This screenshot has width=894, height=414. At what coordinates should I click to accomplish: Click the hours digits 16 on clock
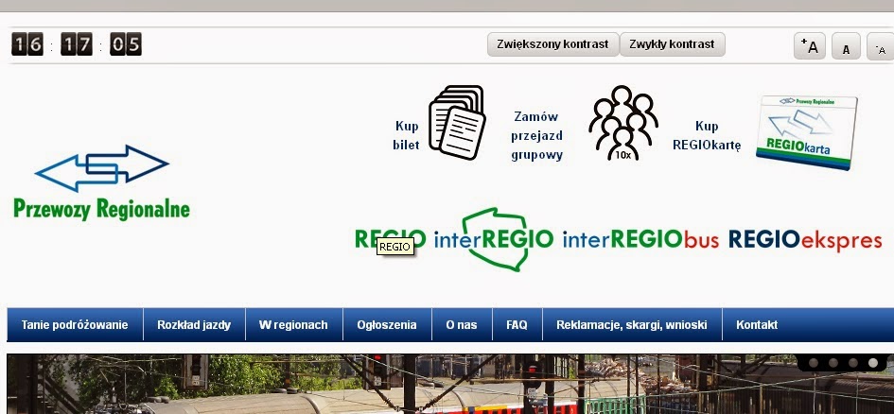(27, 44)
